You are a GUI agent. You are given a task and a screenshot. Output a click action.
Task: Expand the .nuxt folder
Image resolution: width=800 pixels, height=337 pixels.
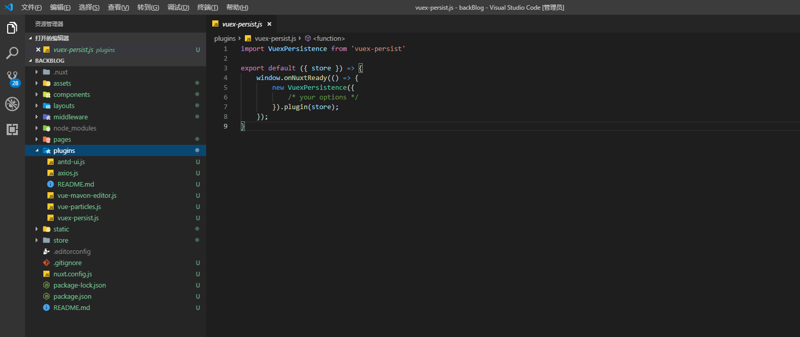click(x=37, y=72)
